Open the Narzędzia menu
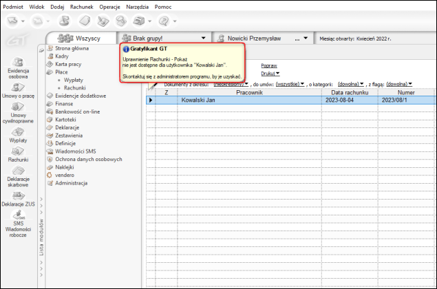This screenshot has width=437, height=289. [x=138, y=7]
